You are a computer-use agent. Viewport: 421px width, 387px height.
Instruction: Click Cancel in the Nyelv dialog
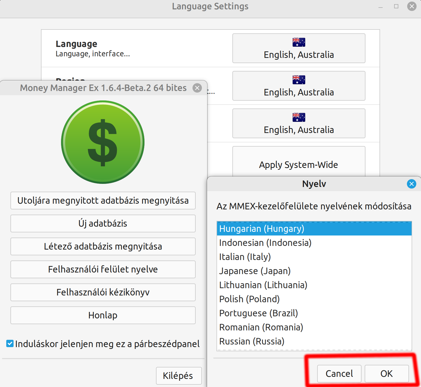coord(339,373)
